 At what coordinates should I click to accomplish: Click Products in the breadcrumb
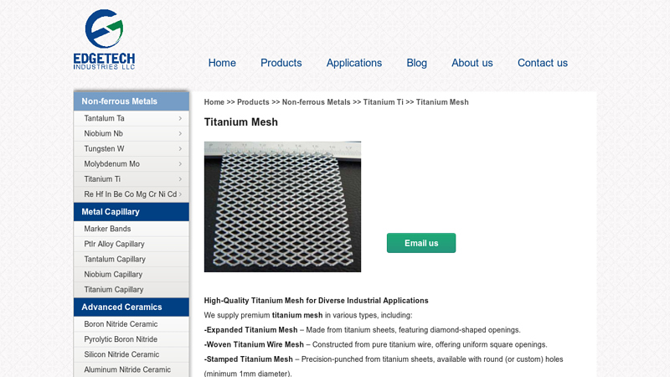pyautogui.click(x=253, y=102)
